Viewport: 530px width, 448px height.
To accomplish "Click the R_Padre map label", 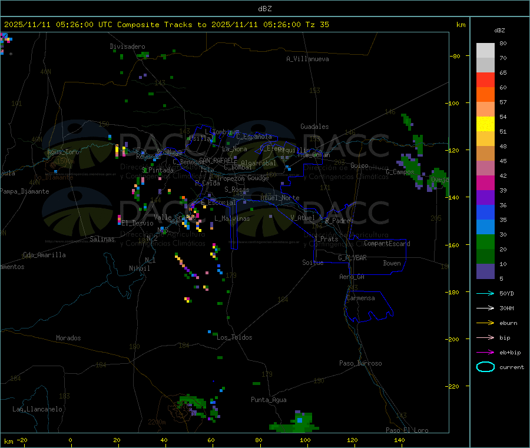I will 337,221.
